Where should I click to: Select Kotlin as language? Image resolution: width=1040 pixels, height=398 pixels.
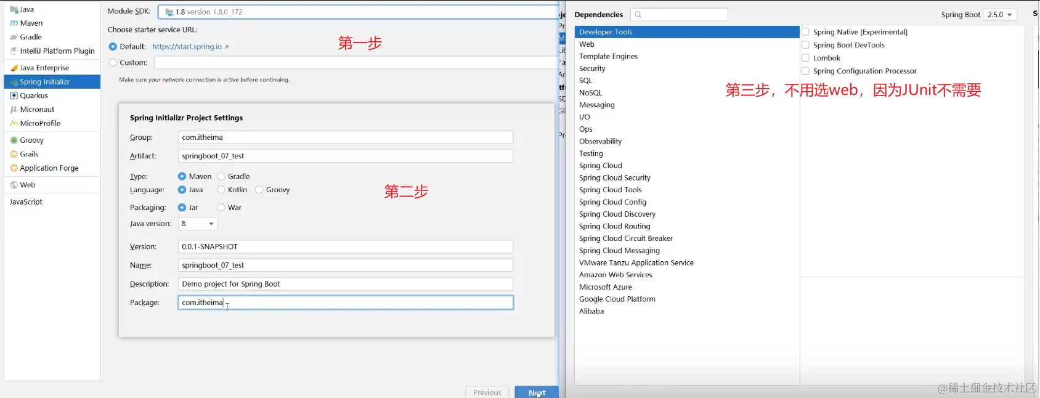coord(221,190)
